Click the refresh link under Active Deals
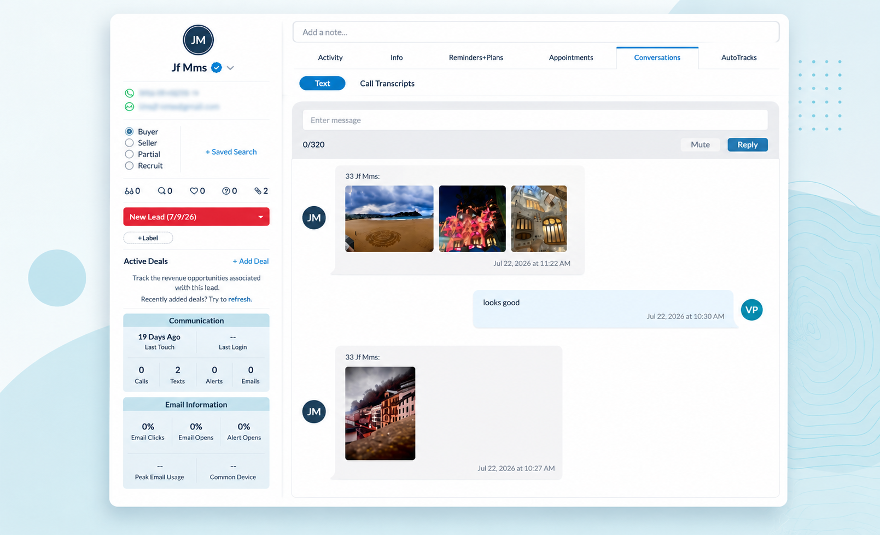The width and height of the screenshot is (880, 535). click(x=239, y=299)
